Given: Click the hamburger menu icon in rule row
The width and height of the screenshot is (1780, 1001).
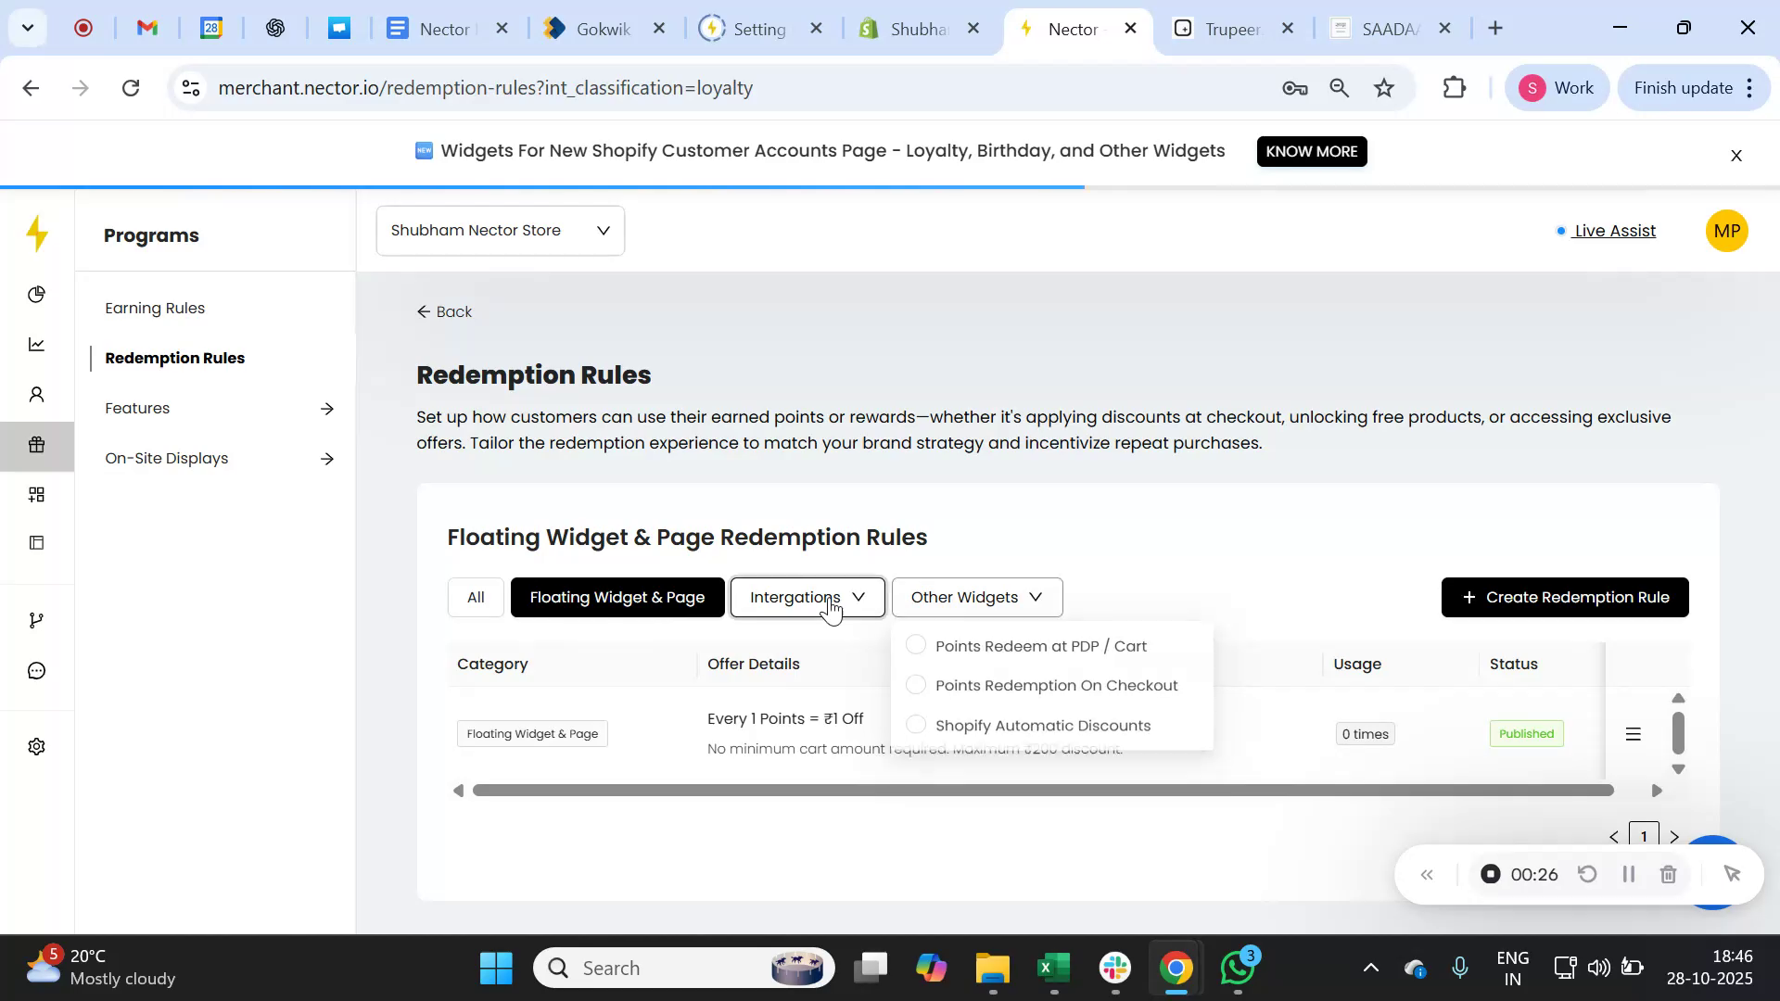Looking at the screenshot, I should point(1634,734).
